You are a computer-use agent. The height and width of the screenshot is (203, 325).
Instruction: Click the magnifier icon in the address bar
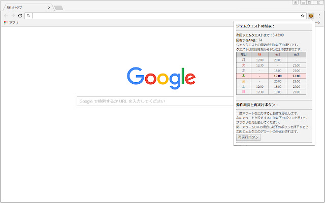28,16
